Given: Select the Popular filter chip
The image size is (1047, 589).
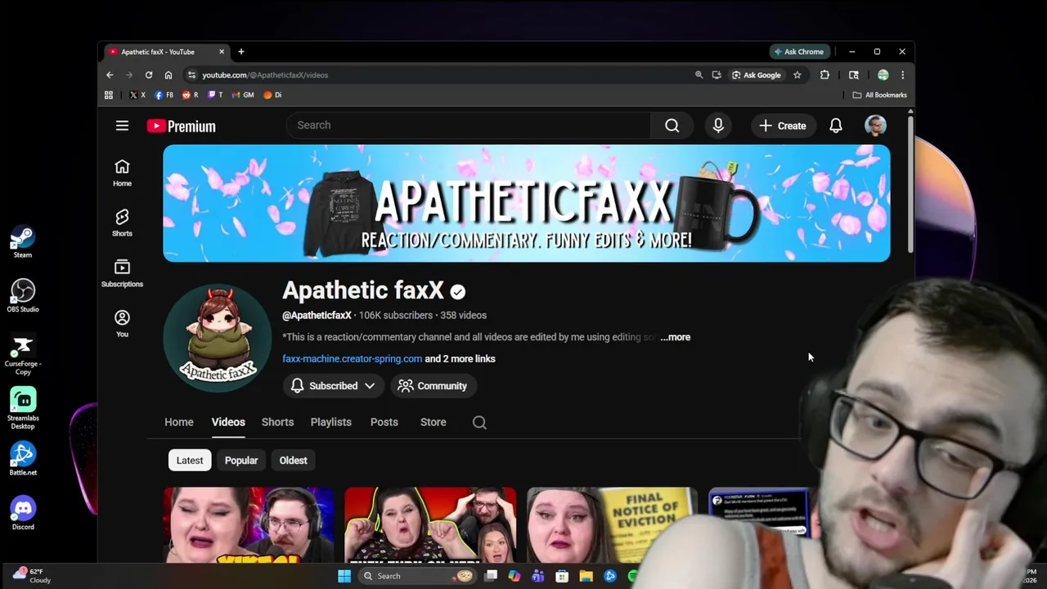Looking at the screenshot, I should pos(241,461).
